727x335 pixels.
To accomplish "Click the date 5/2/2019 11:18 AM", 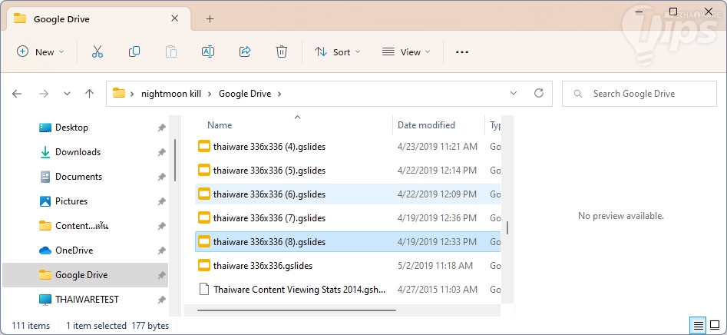I will pos(435,265).
